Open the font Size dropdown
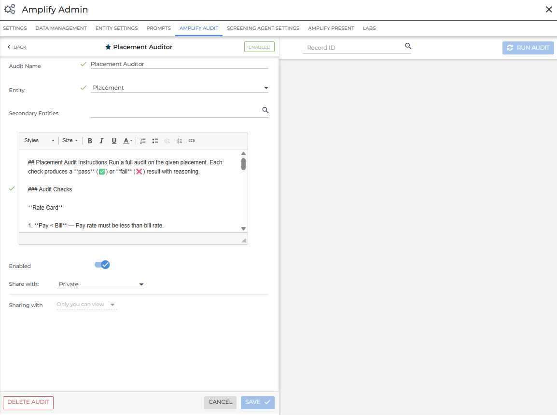The image size is (557, 415). 70,140
